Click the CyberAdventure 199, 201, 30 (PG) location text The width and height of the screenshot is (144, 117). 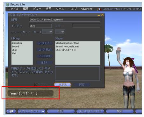tap(122, 9)
